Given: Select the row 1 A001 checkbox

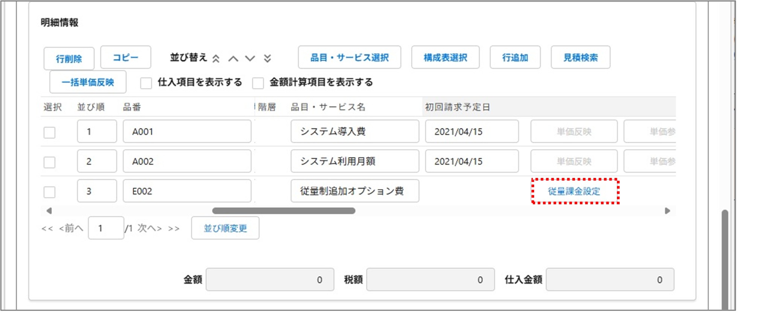Looking at the screenshot, I should pyautogui.click(x=49, y=132).
